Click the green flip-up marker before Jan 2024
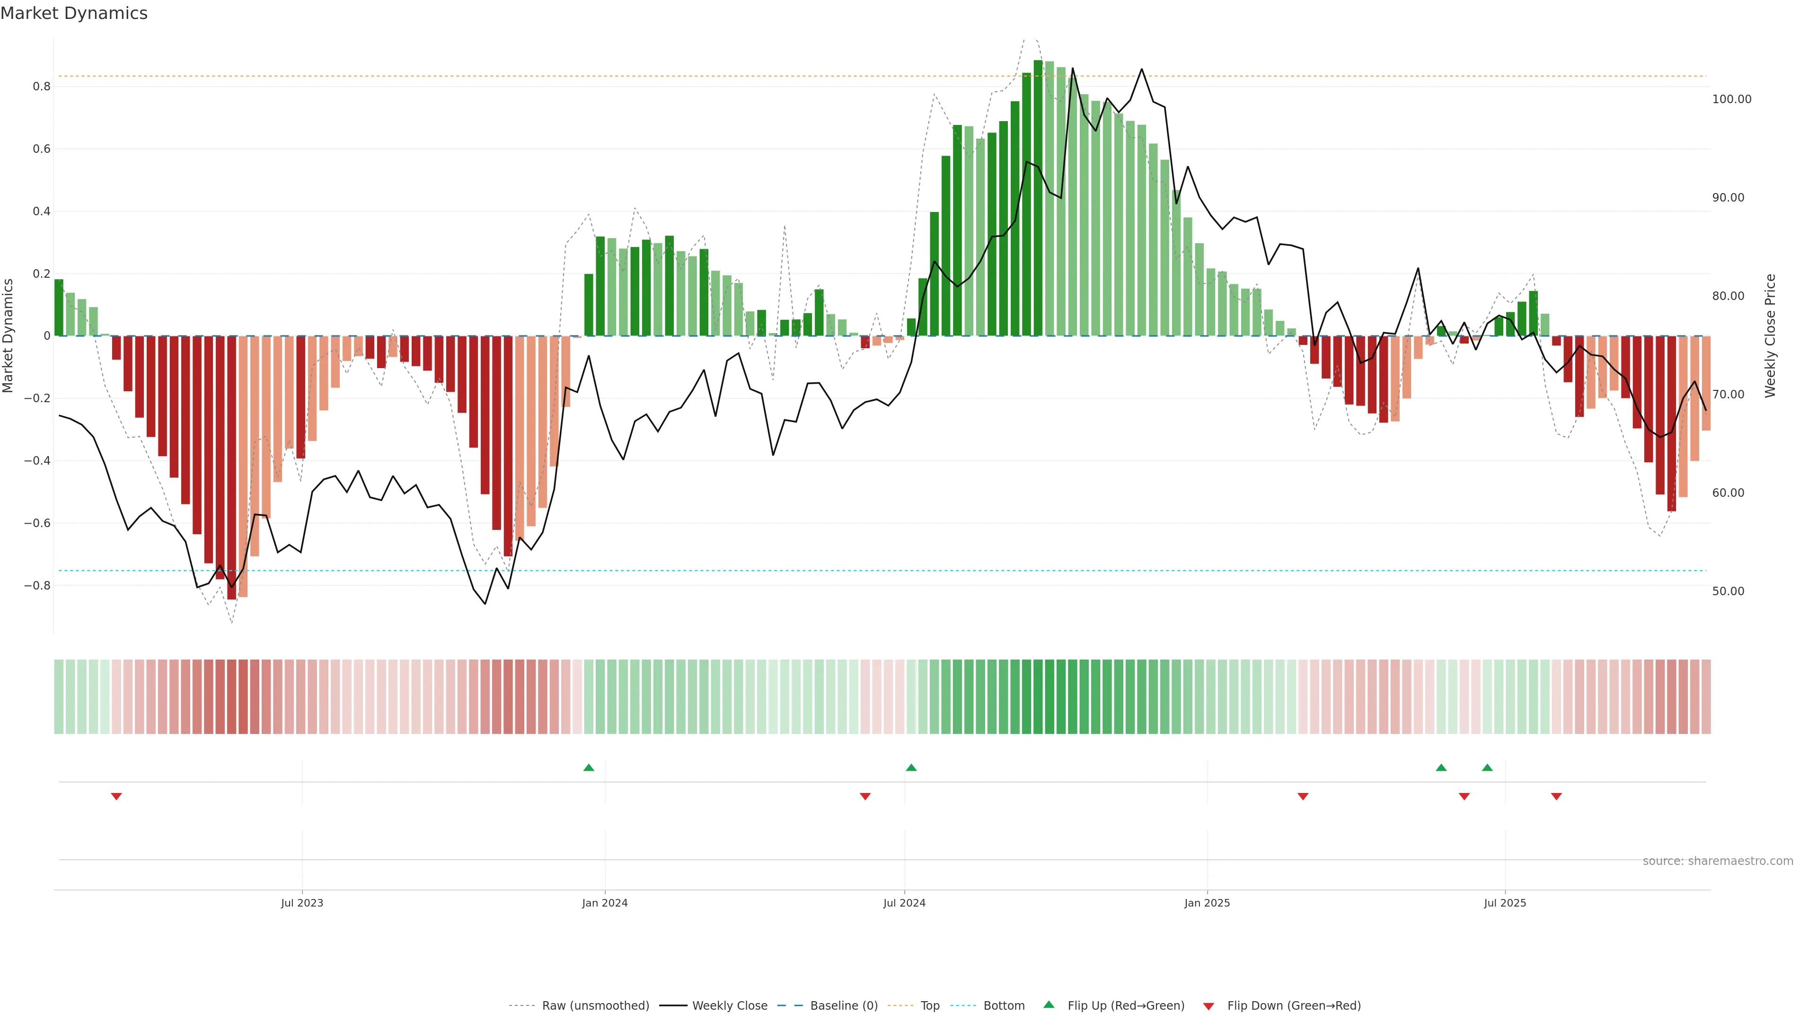The image size is (1817, 1022). pyautogui.click(x=589, y=767)
